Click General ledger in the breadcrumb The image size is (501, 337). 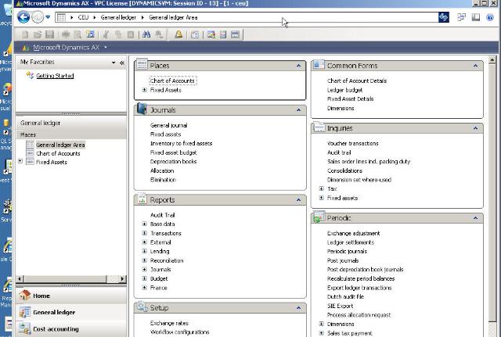[x=118, y=17]
